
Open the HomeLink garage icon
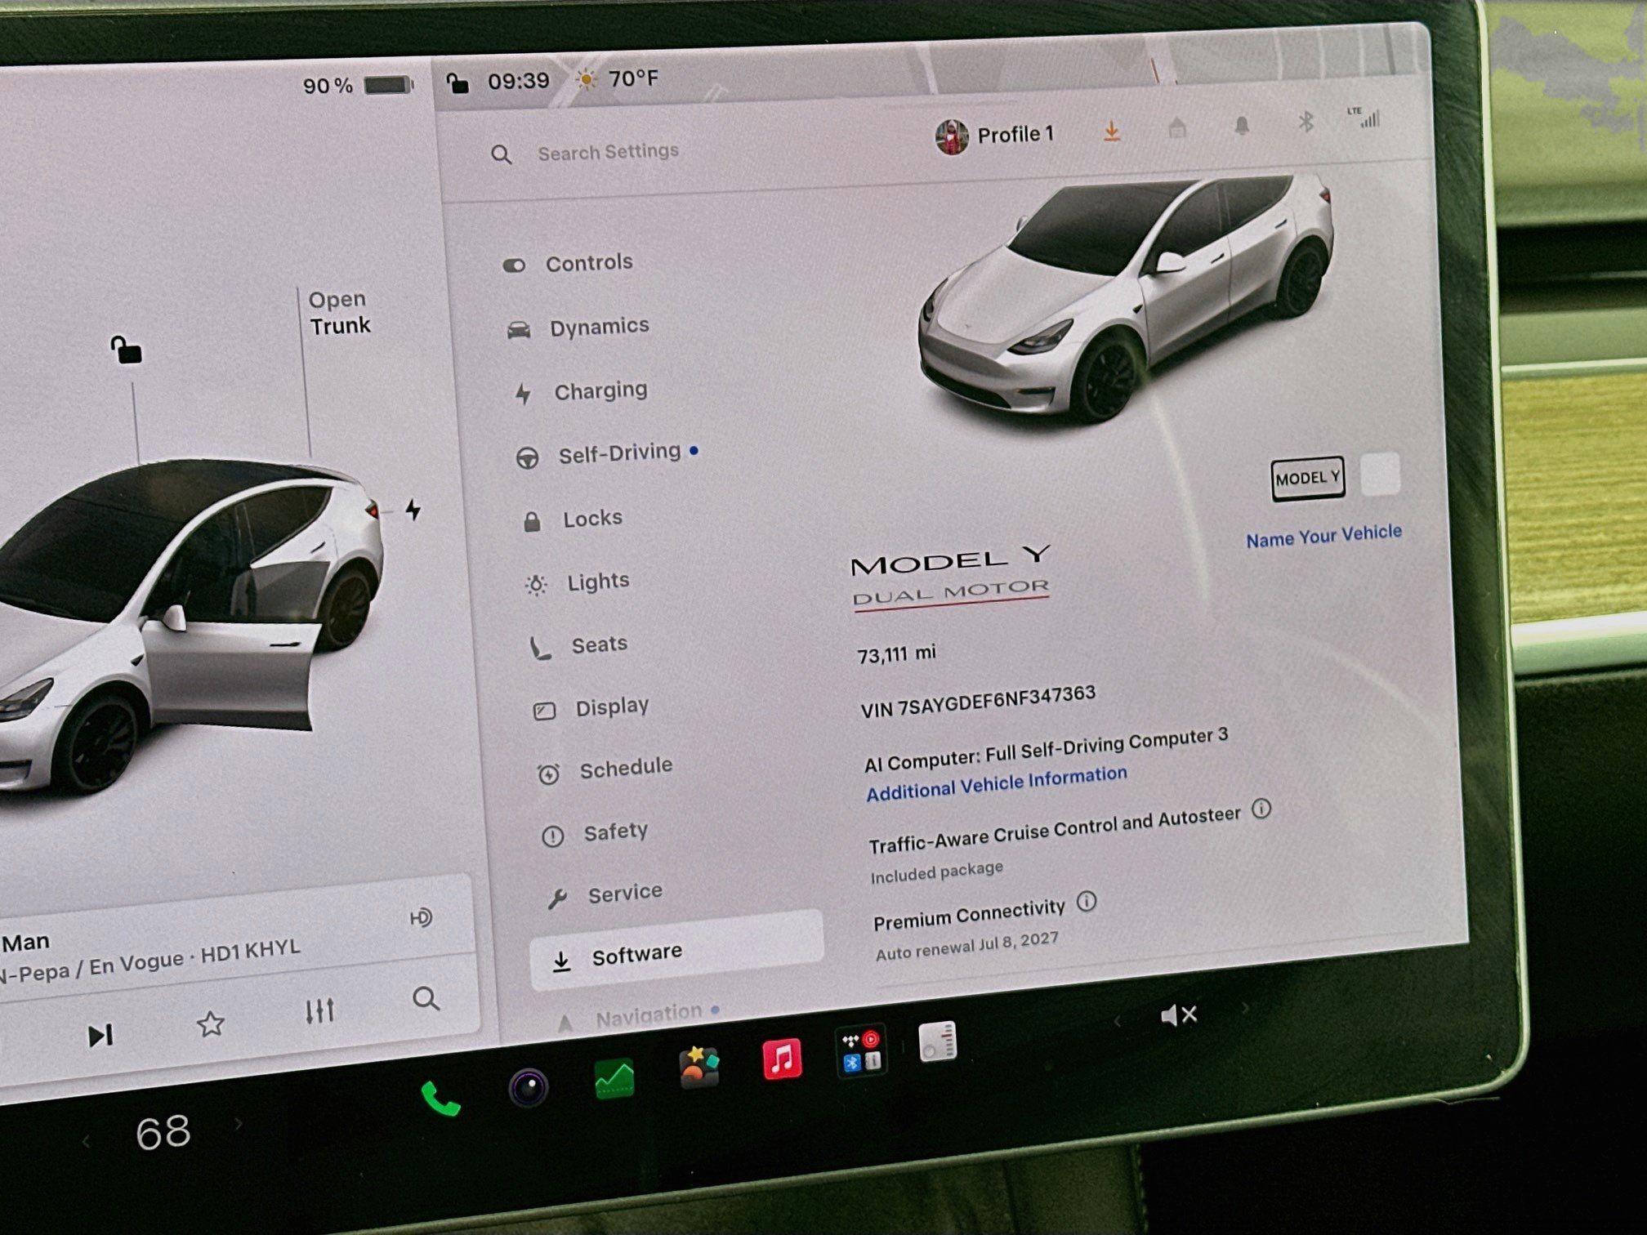(x=1177, y=127)
